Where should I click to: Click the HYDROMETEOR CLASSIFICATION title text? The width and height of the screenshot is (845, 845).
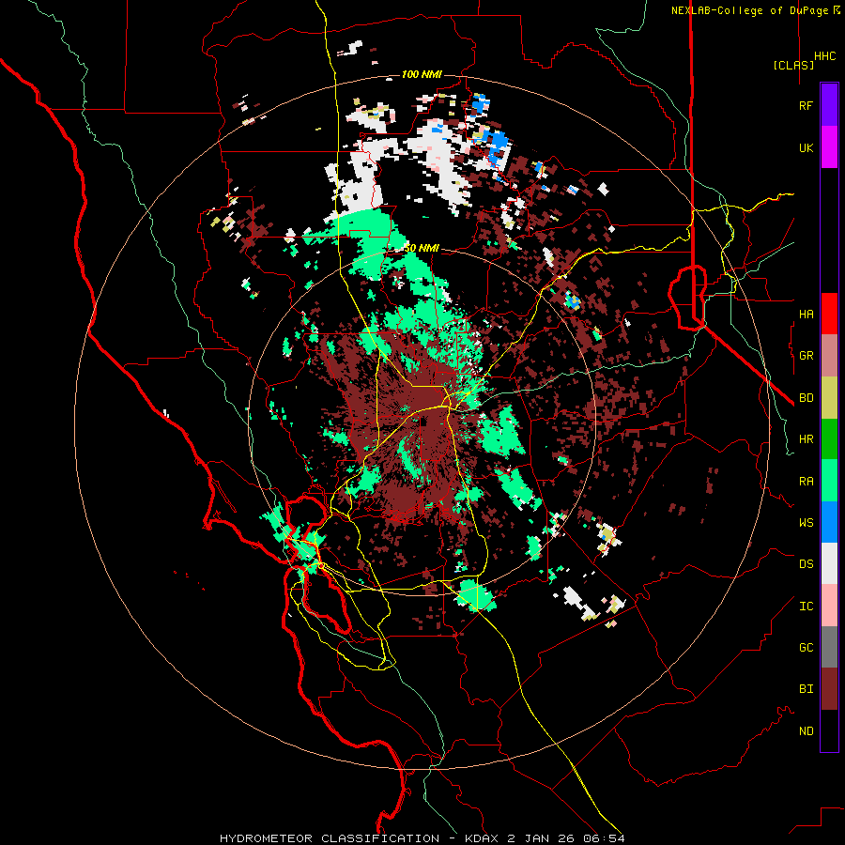(330, 838)
